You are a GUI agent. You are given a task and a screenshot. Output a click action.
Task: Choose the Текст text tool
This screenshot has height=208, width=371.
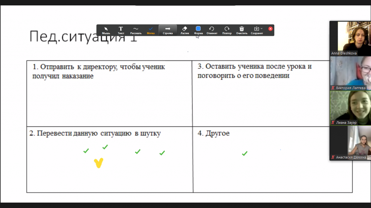pos(121,30)
